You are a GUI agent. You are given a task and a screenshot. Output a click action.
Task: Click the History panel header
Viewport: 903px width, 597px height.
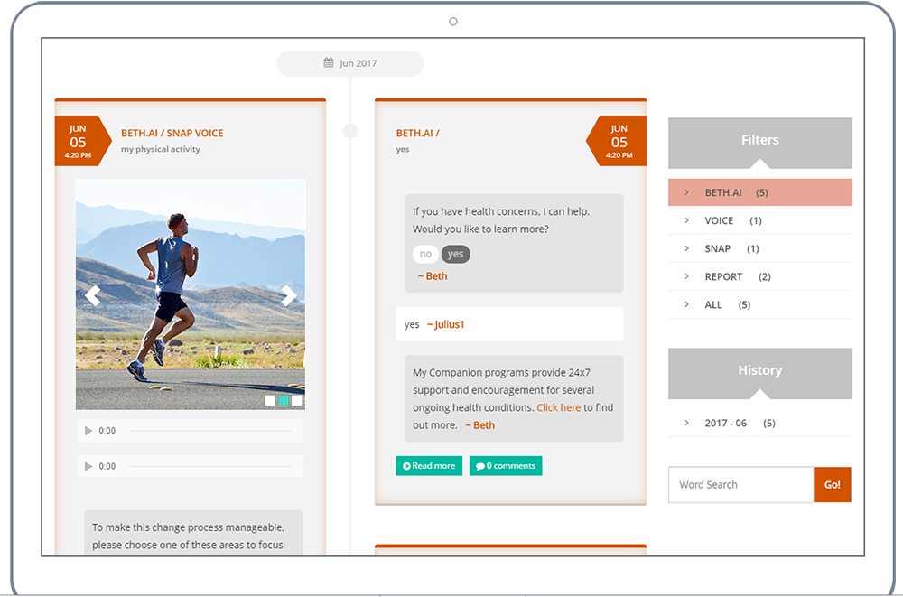click(760, 373)
